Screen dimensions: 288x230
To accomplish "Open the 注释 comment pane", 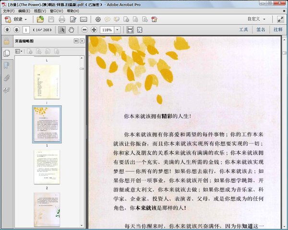I will click(x=278, y=30).
